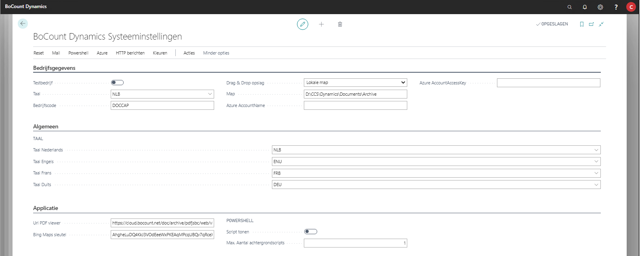640x256 pixels.
Task: Click the Bedrijfscode input field
Action: 162,105
